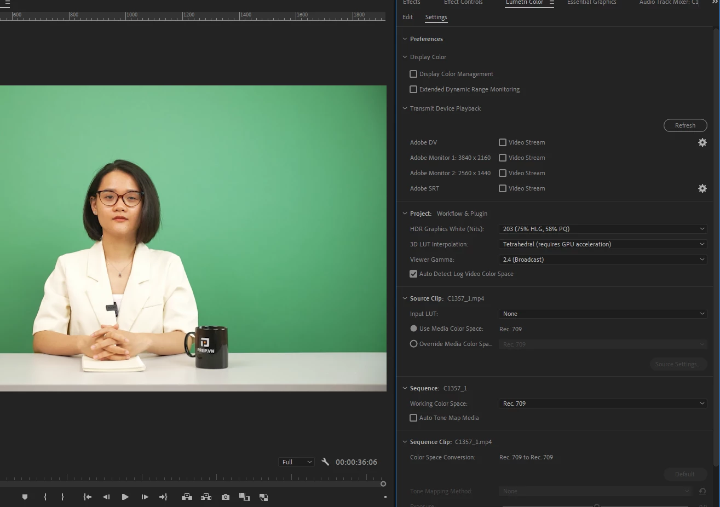720x507 pixels.
Task: Enable Display Color Management
Action: (413, 74)
